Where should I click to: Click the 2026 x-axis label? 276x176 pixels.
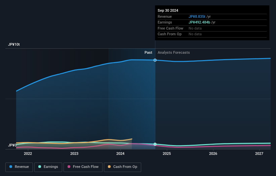point(213,154)
